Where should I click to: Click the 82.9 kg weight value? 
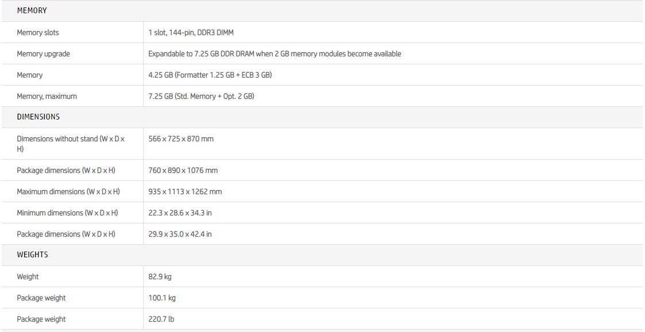point(160,277)
